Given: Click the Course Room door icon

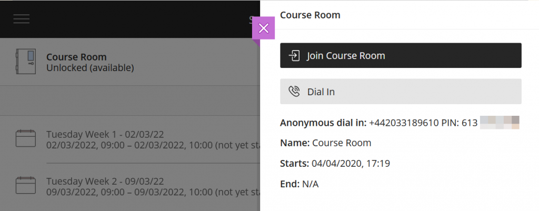Looking at the screenshot, I should [25, 62].
